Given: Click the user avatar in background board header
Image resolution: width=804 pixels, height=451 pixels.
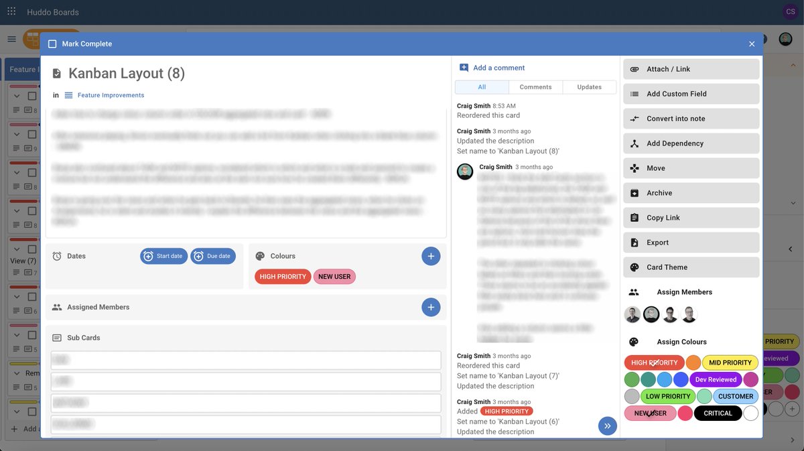Looking at the screenshot, I should click(785, 39).
